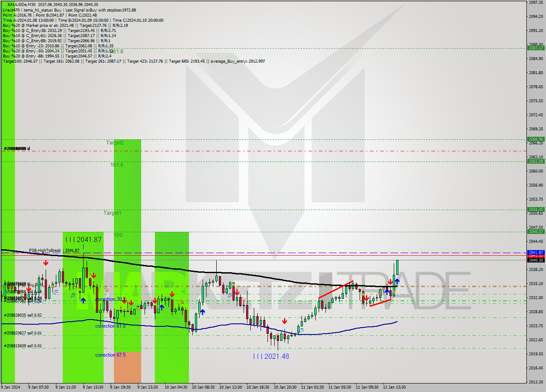This screenshot has height=392, width=546.
Task: Click the '10 Jan 20:30' time axis label
Action: (x=284, y=387)
